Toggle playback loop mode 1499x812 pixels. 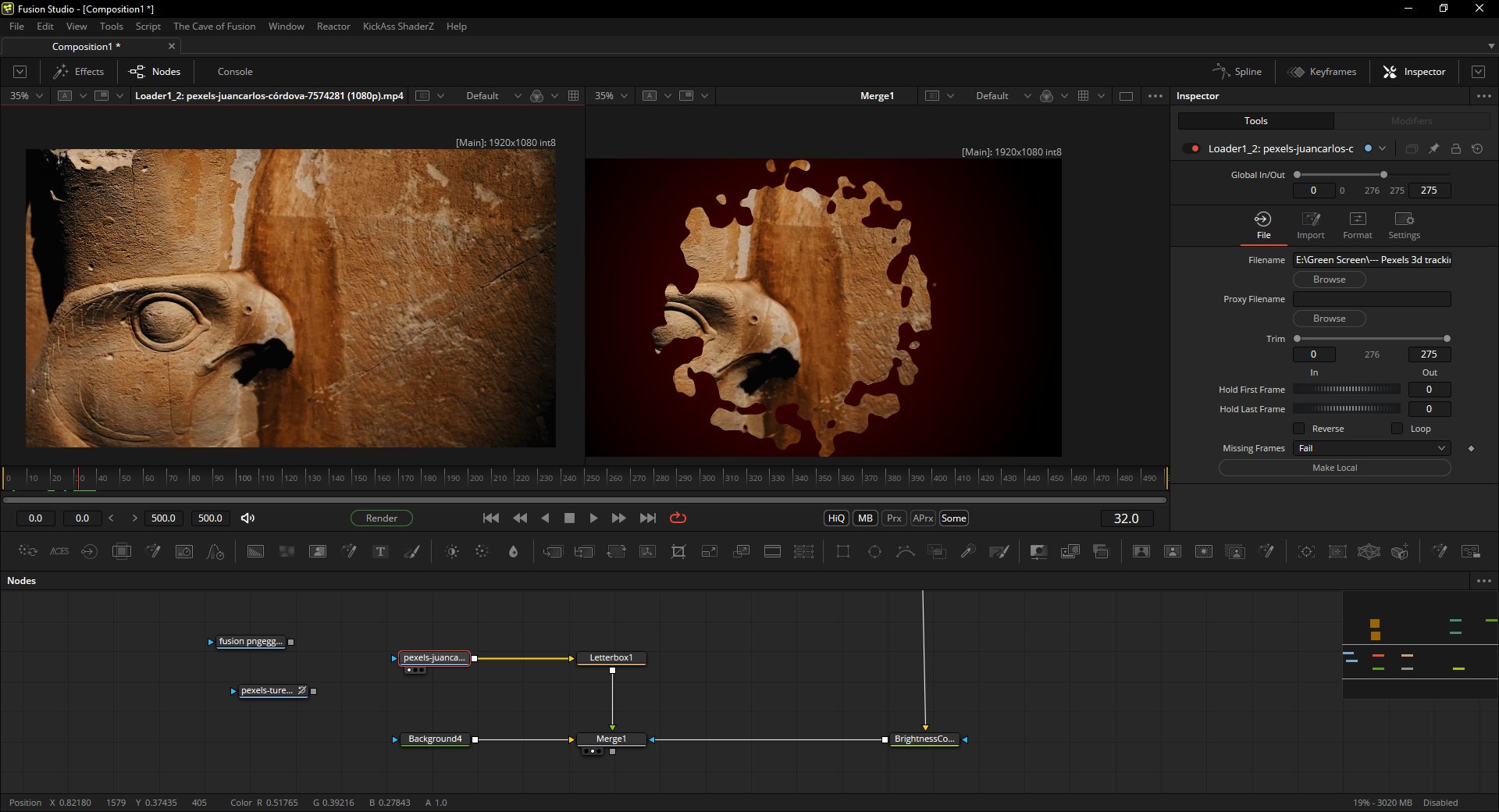(x=678, y=518)
